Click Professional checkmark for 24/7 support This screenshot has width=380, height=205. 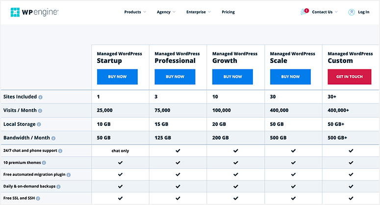[178, 150]
